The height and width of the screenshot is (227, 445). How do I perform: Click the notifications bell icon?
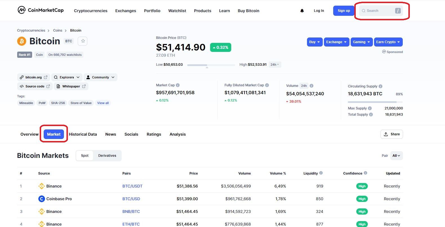(x=302, y=11)
